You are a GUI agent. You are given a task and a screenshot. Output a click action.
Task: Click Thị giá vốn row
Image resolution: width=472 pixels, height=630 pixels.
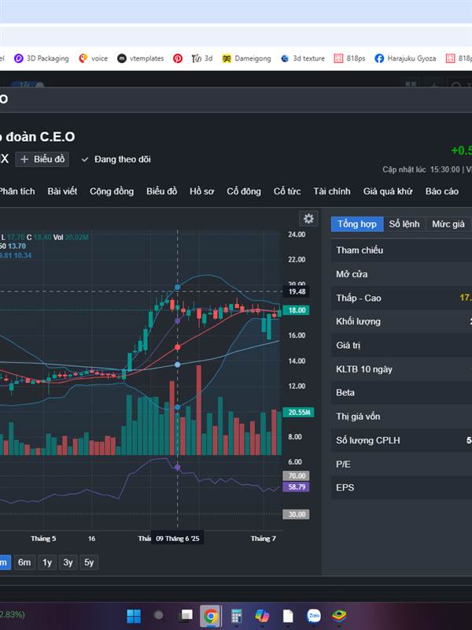click(401, 417)
